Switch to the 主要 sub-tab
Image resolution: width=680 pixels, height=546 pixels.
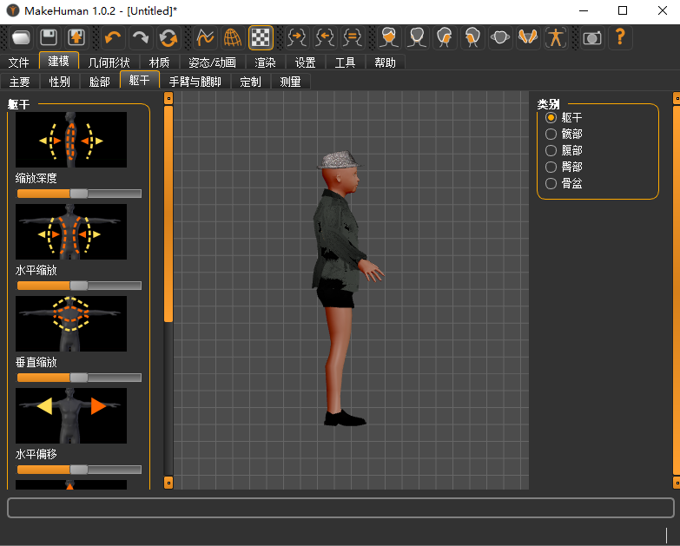(20, 82)
